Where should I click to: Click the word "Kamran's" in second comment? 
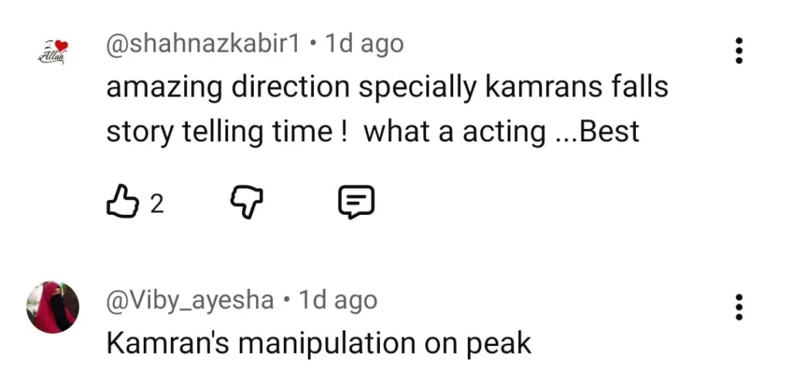coord(164,343)
